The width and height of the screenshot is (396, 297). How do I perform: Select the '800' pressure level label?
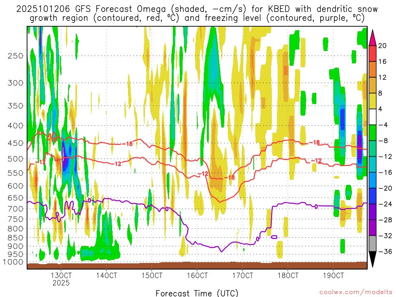(15, 229)
